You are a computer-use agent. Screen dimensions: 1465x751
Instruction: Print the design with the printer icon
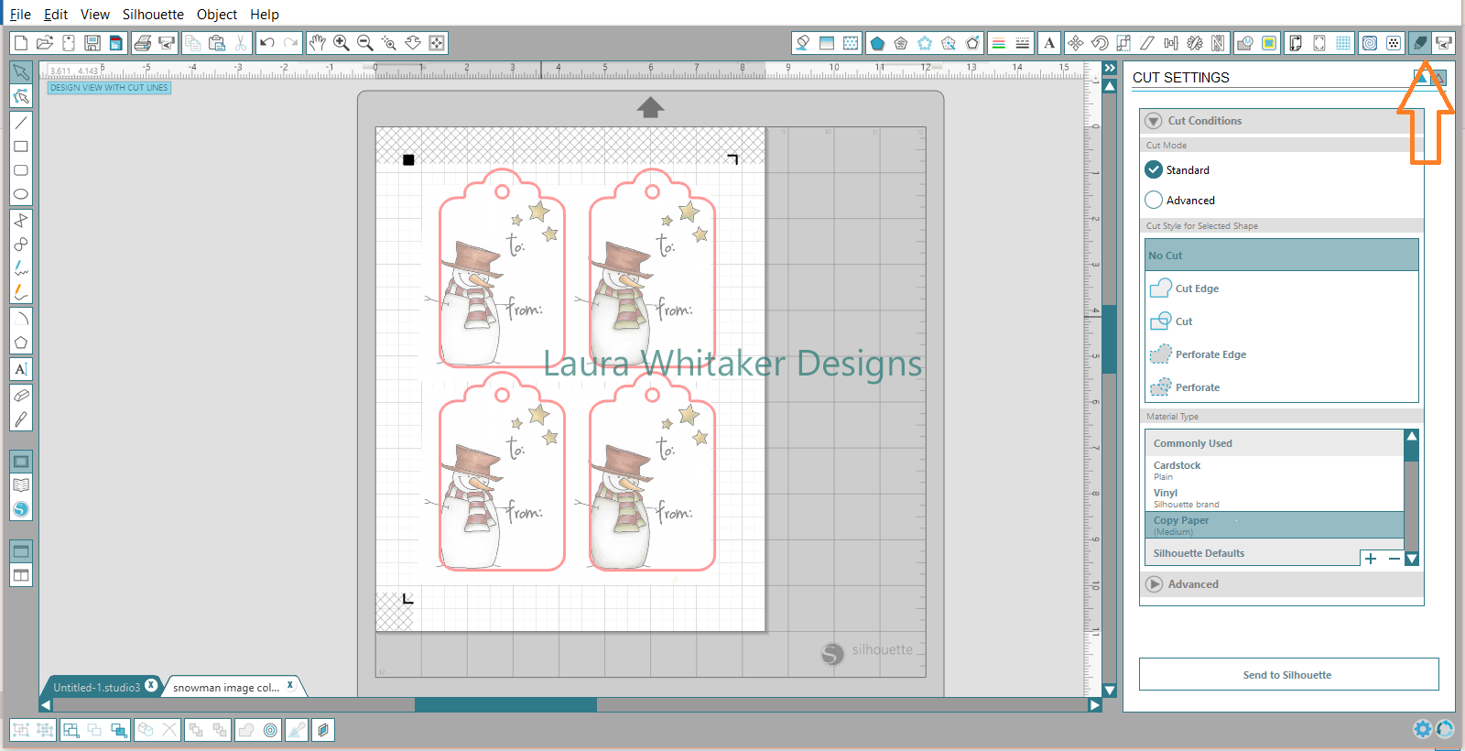pyautogui.click(x=143, y=43)
